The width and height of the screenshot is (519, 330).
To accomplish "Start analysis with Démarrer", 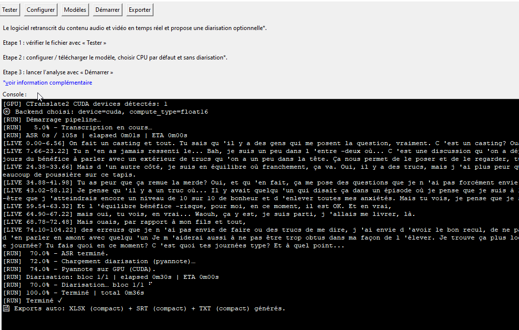I will coord(107,9).
